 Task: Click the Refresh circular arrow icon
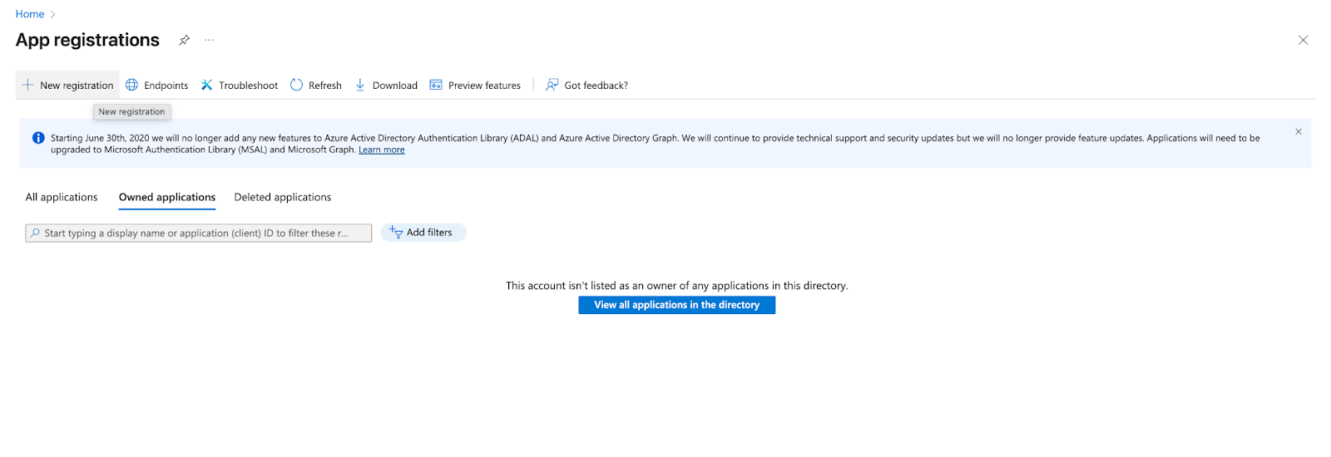tap(296, 85)
